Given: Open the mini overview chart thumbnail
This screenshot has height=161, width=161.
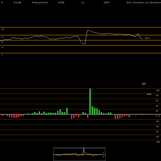Looking at the screenshot, I should pyautogui.click(x=80, y=154).
